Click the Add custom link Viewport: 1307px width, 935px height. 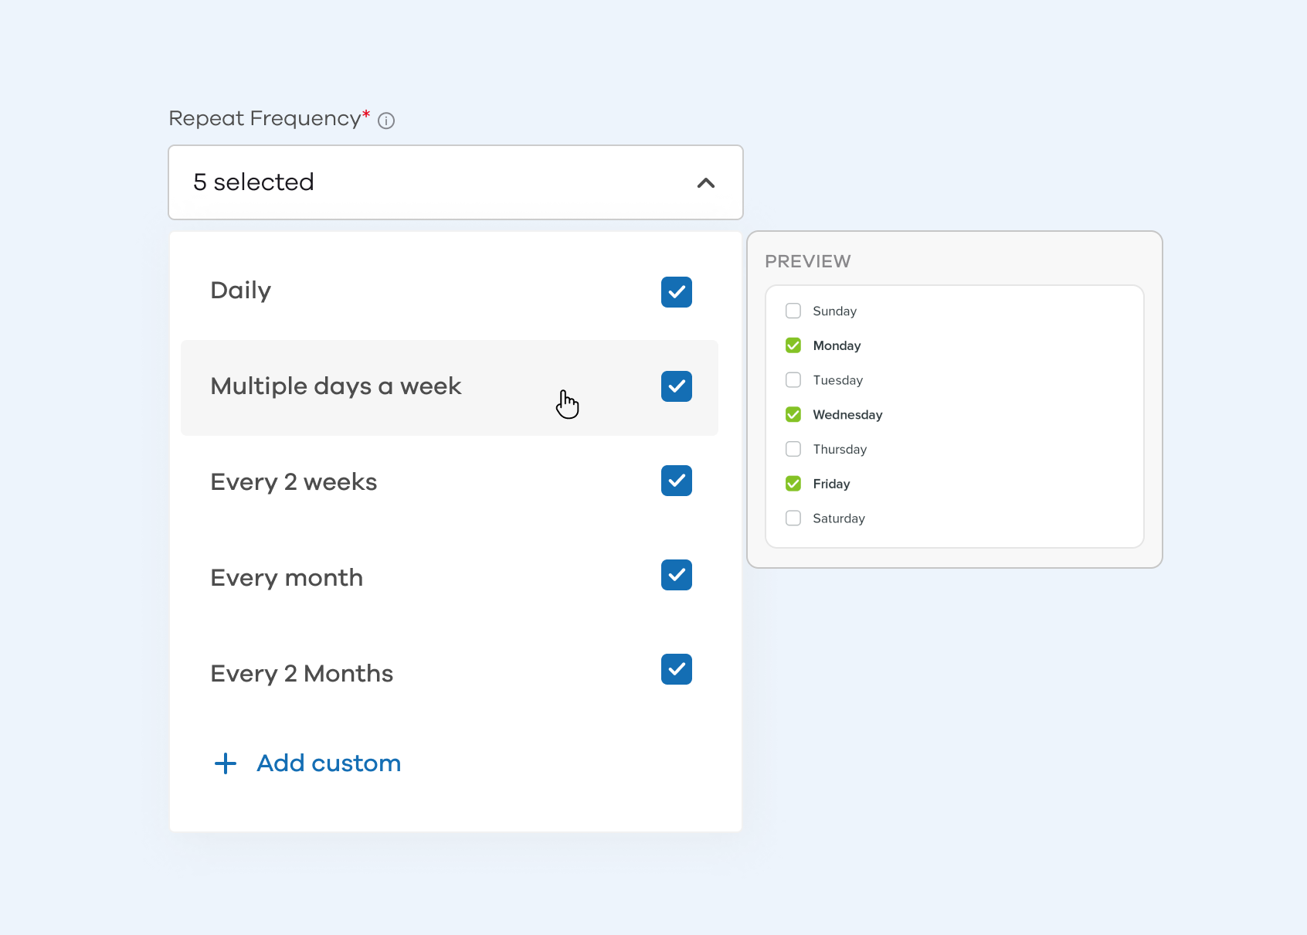(x=329, y=763)
